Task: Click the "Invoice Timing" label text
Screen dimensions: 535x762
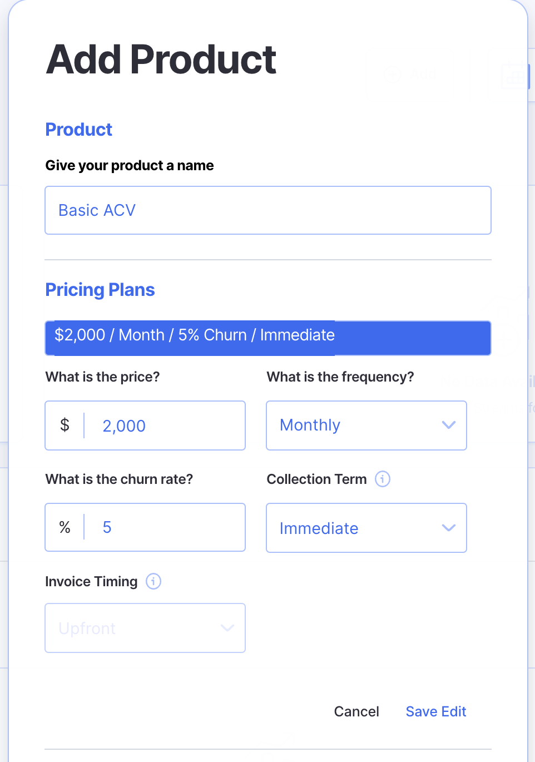Action: (x=91, y=581)
